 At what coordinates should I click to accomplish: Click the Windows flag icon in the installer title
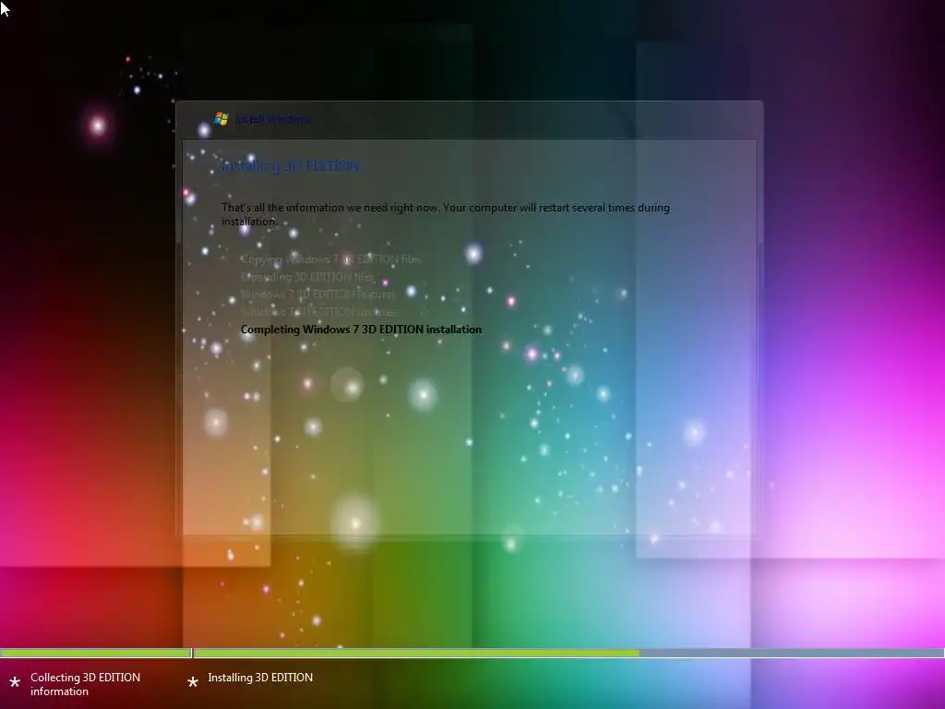click(221, 119)
